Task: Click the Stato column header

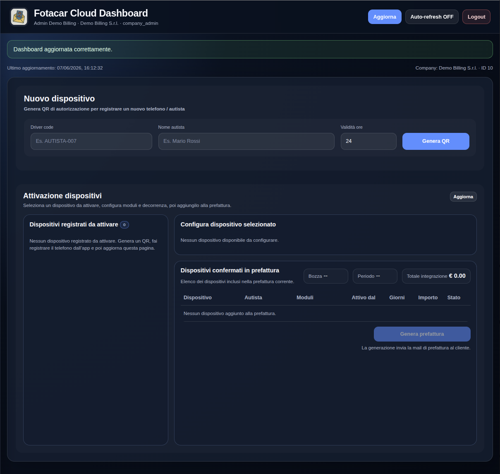Action: [x=454, y=298]
